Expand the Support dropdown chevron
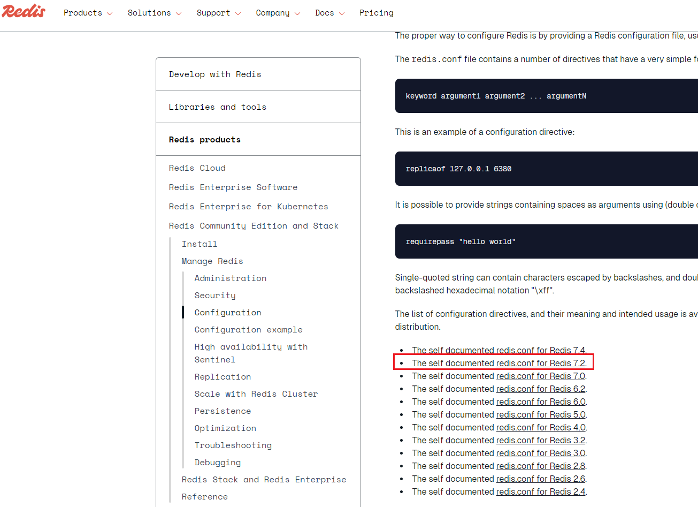This screenshot has height=507, width=698. tap(238, 13)
